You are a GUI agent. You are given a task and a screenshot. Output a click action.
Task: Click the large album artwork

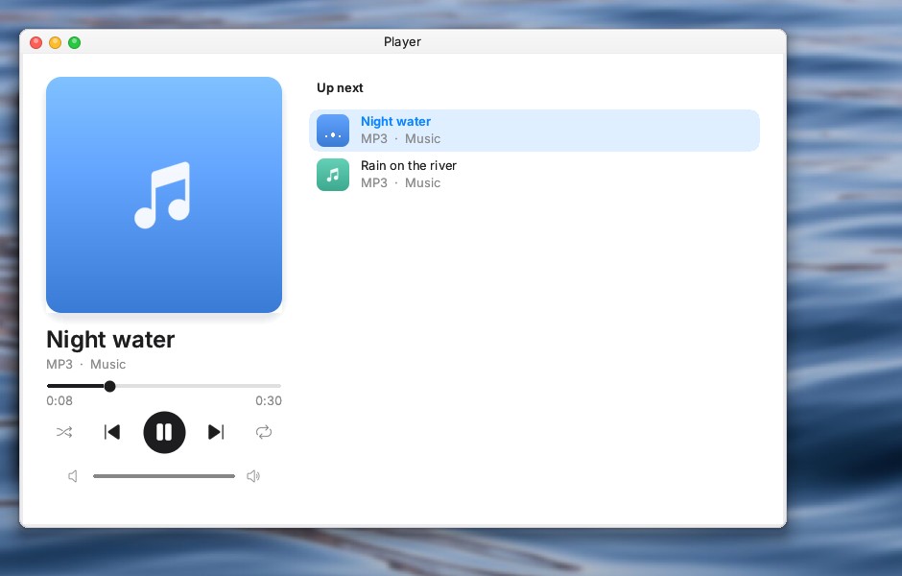coord(164,195)
